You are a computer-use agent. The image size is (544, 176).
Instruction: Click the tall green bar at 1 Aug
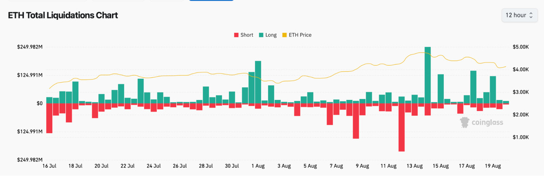coord(258,82)
